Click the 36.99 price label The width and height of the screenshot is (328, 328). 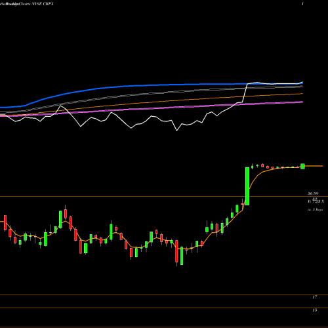point(313,194)
